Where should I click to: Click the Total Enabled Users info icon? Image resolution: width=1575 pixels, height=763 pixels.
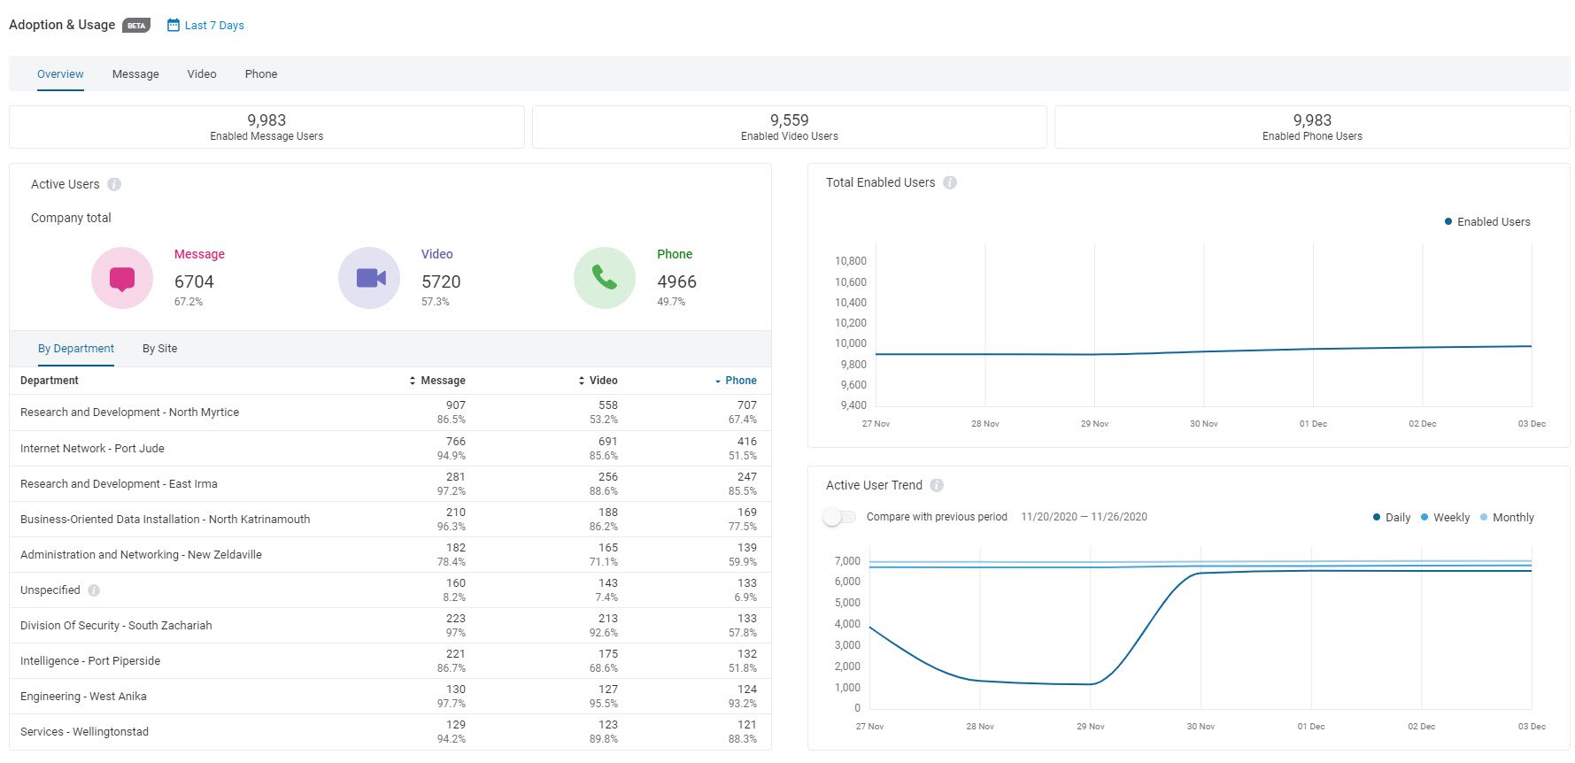(x=950, y=182)
